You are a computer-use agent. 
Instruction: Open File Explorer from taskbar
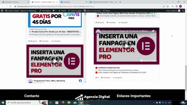click(69, 102)
